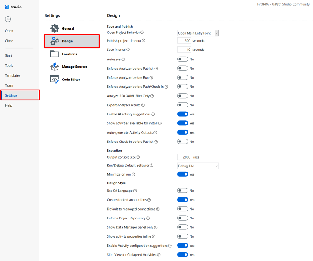The width and height of the screenshot is (313, 261).
Task: Toggle Enforce Analyzer before Push/Check-In switch
Action: point(183,87)
